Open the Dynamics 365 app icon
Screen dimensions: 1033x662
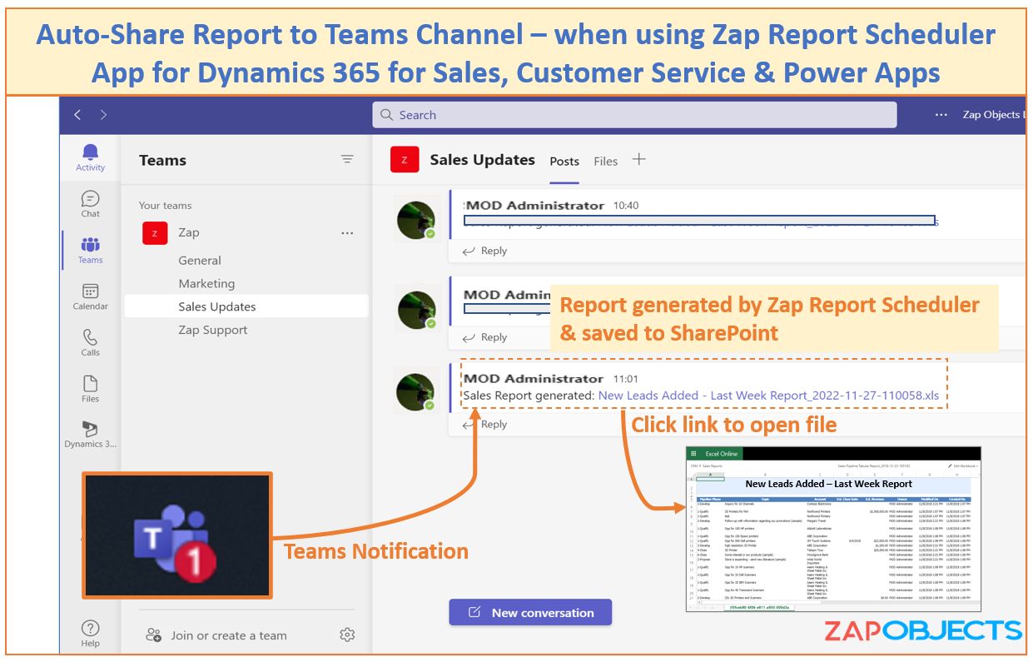tap(90, 433)
